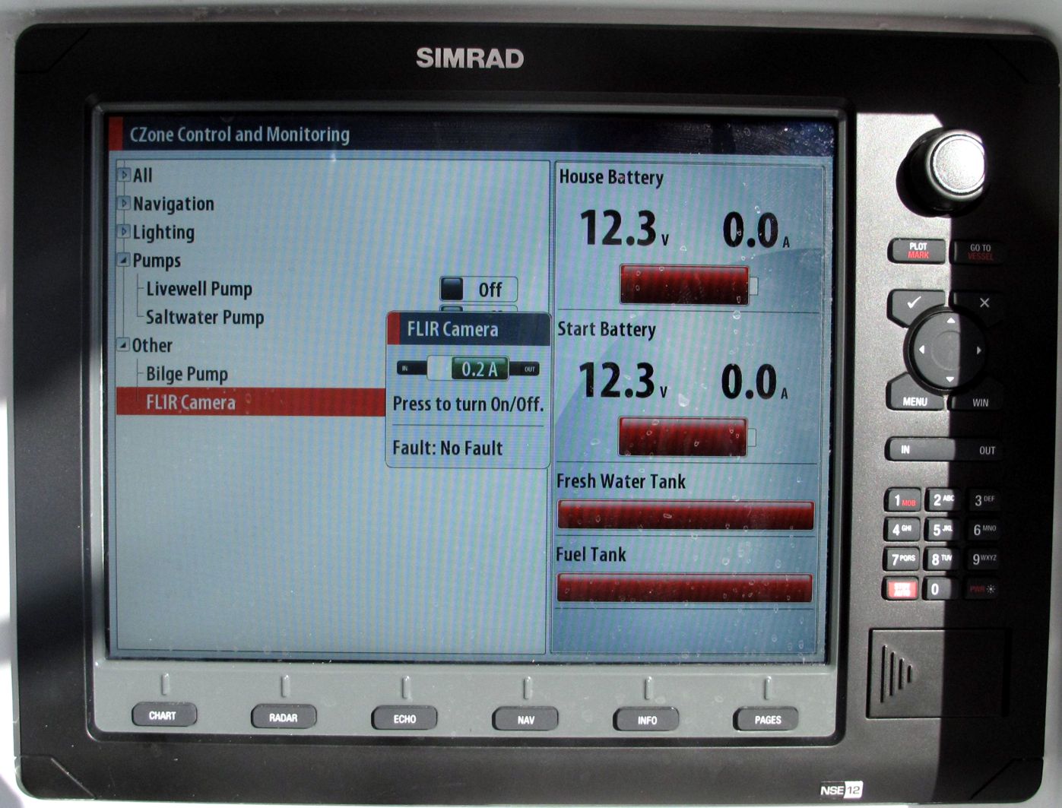
Task: Select the Bilge Pump row
Action: click(252, 373)
